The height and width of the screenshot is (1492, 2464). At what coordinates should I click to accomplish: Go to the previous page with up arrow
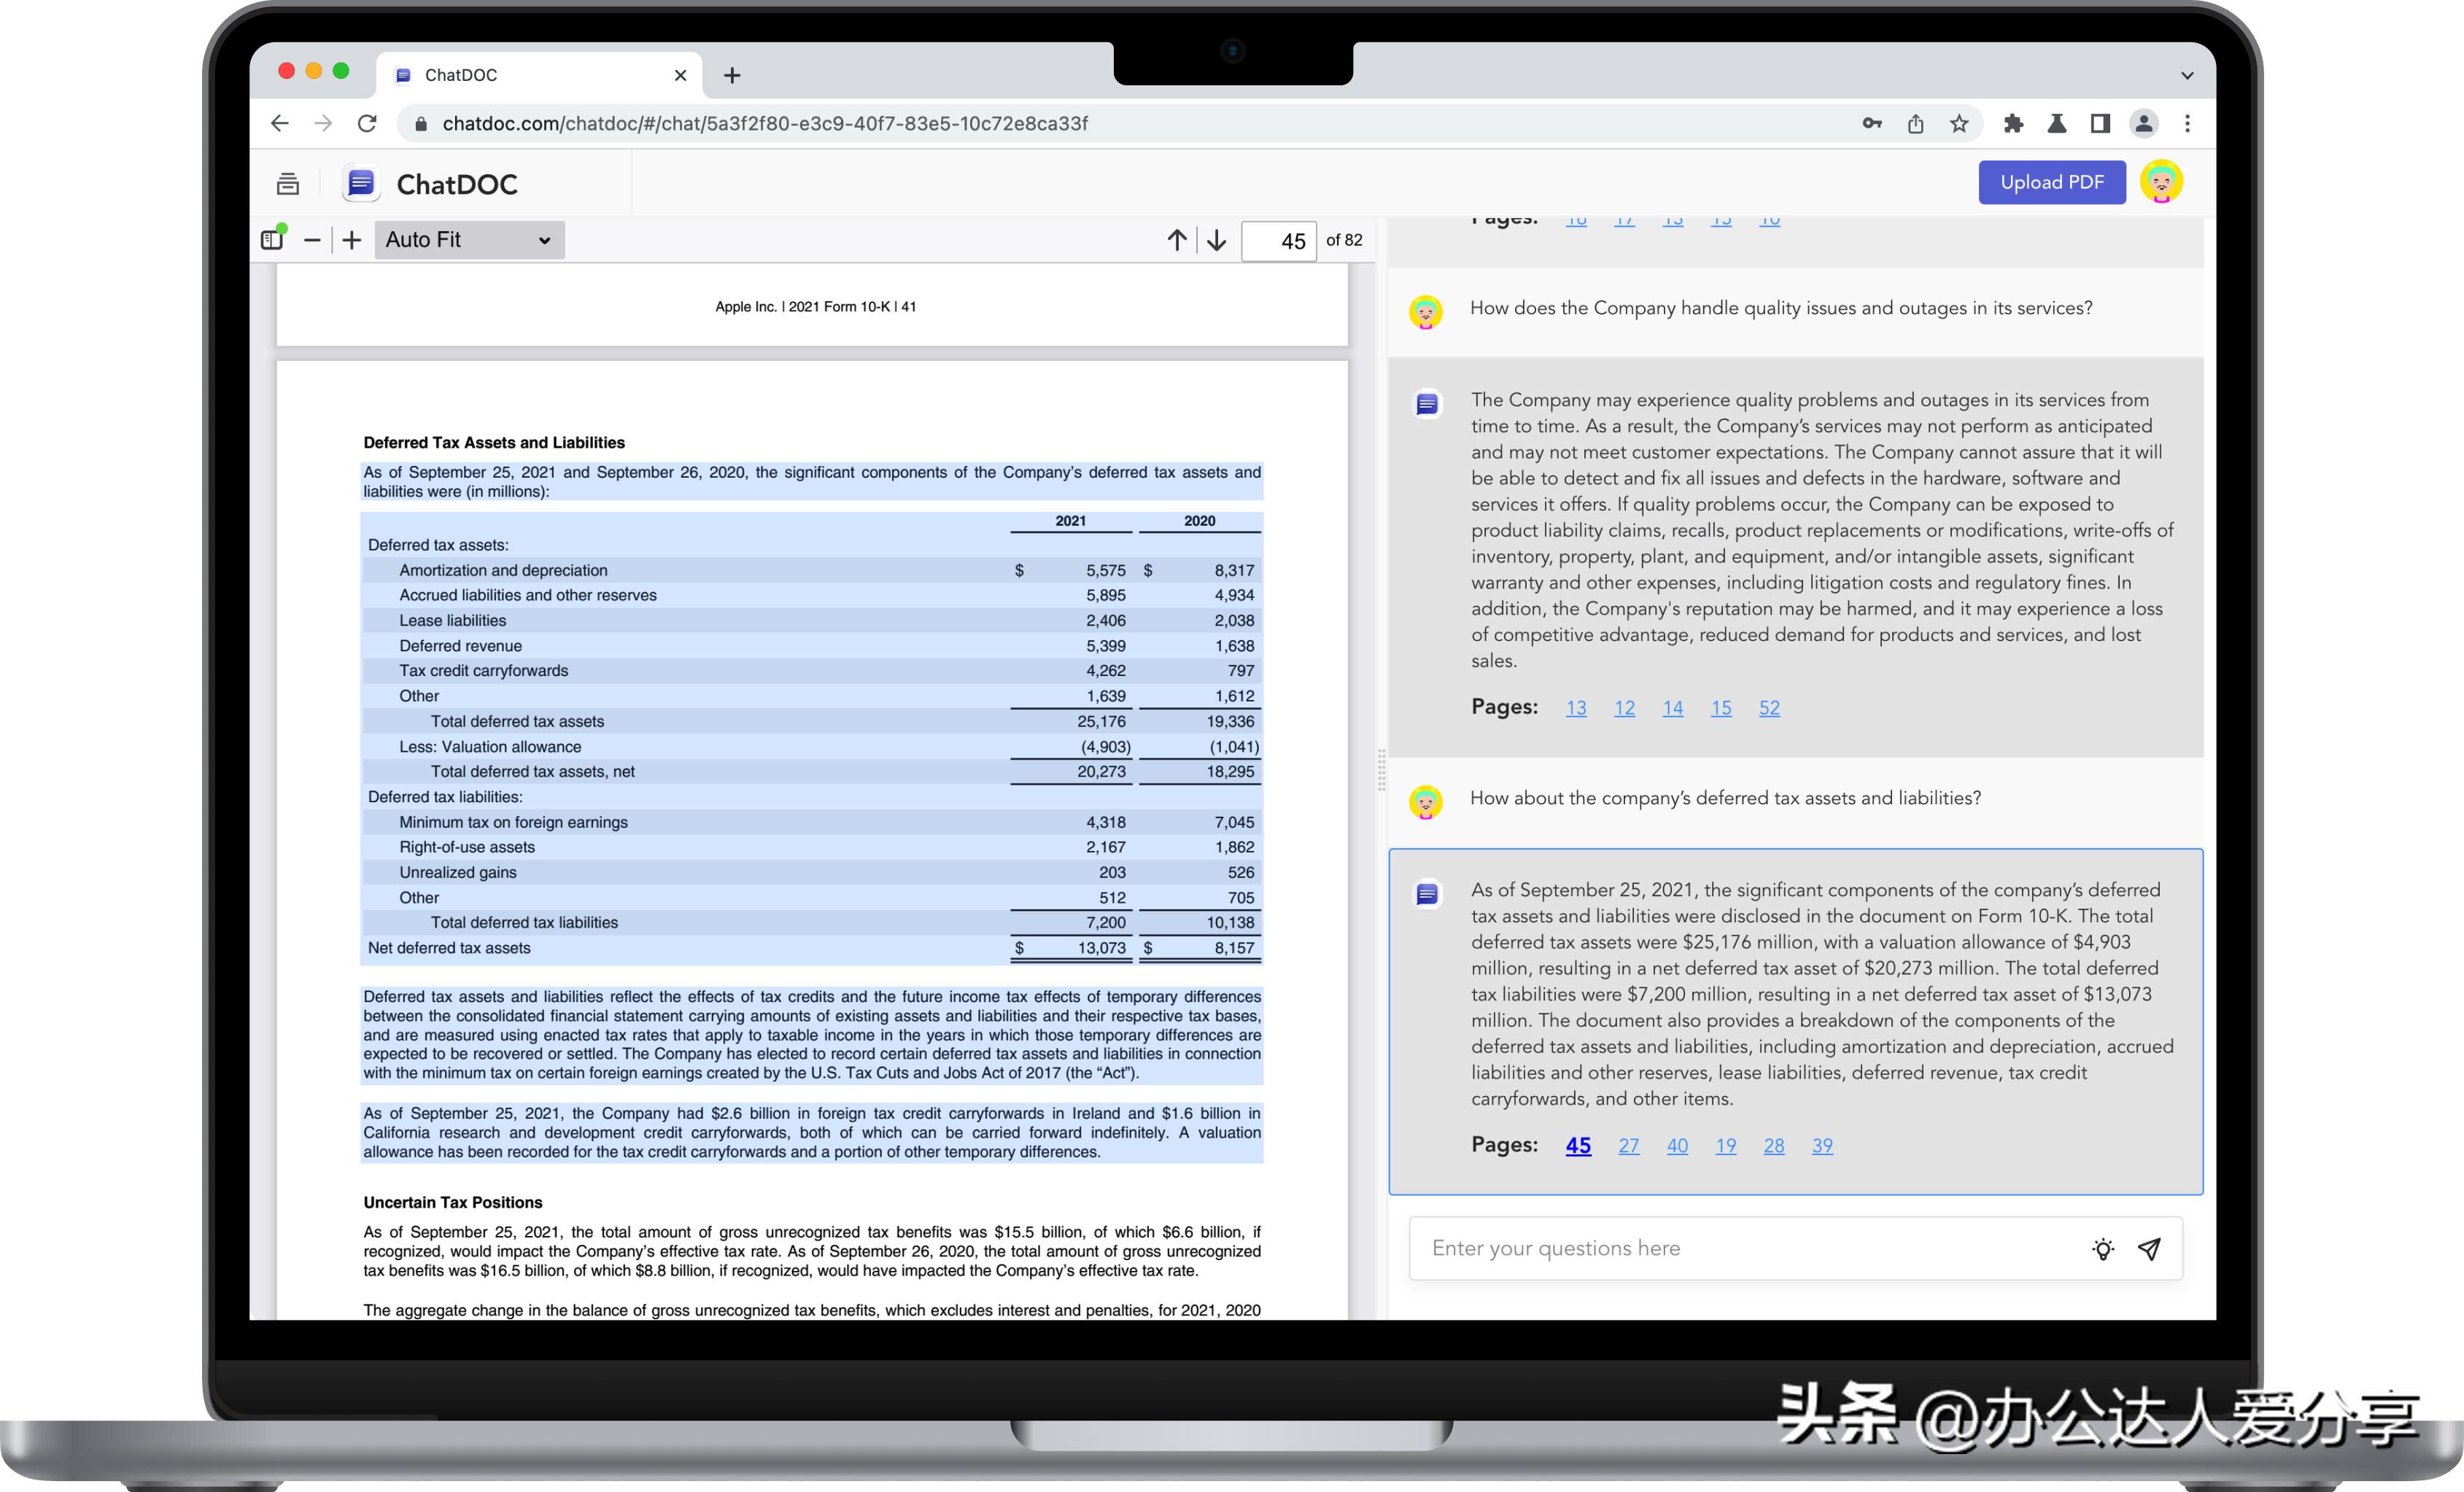click(x=1177, y=240)
